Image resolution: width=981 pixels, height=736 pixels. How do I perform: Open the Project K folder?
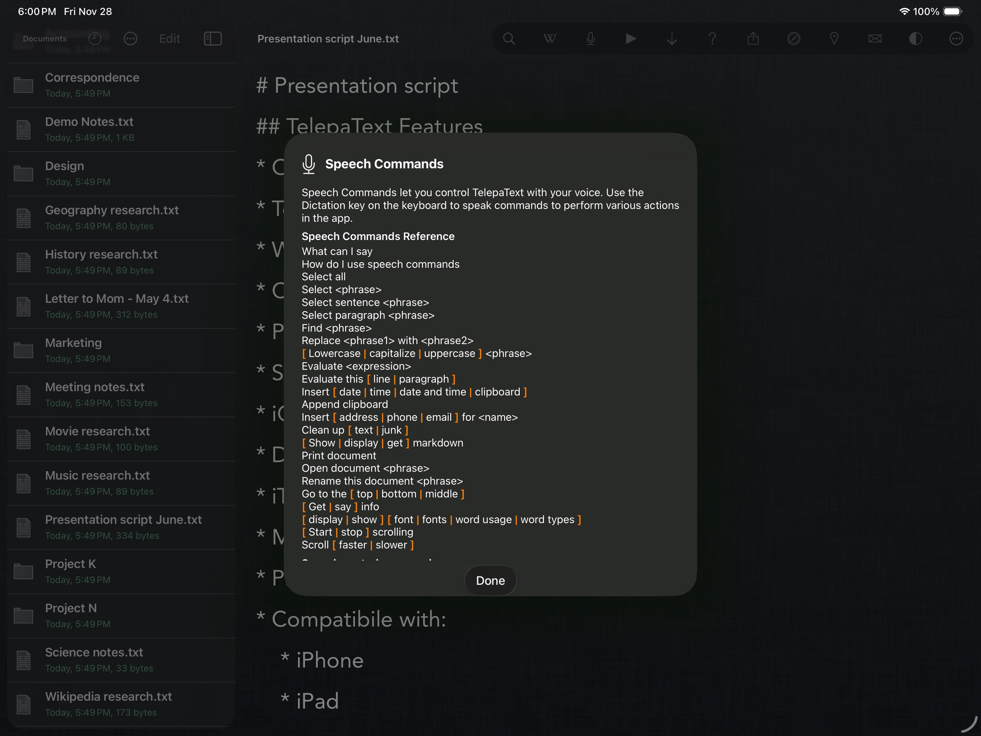(x=121, y=571)
